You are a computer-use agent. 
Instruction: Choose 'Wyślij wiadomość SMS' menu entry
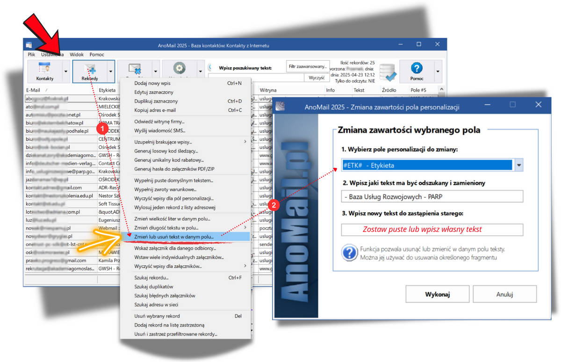tap(186, 130)
